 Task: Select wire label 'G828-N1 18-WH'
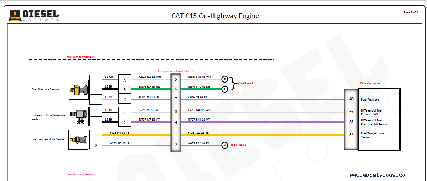(150, 77)
